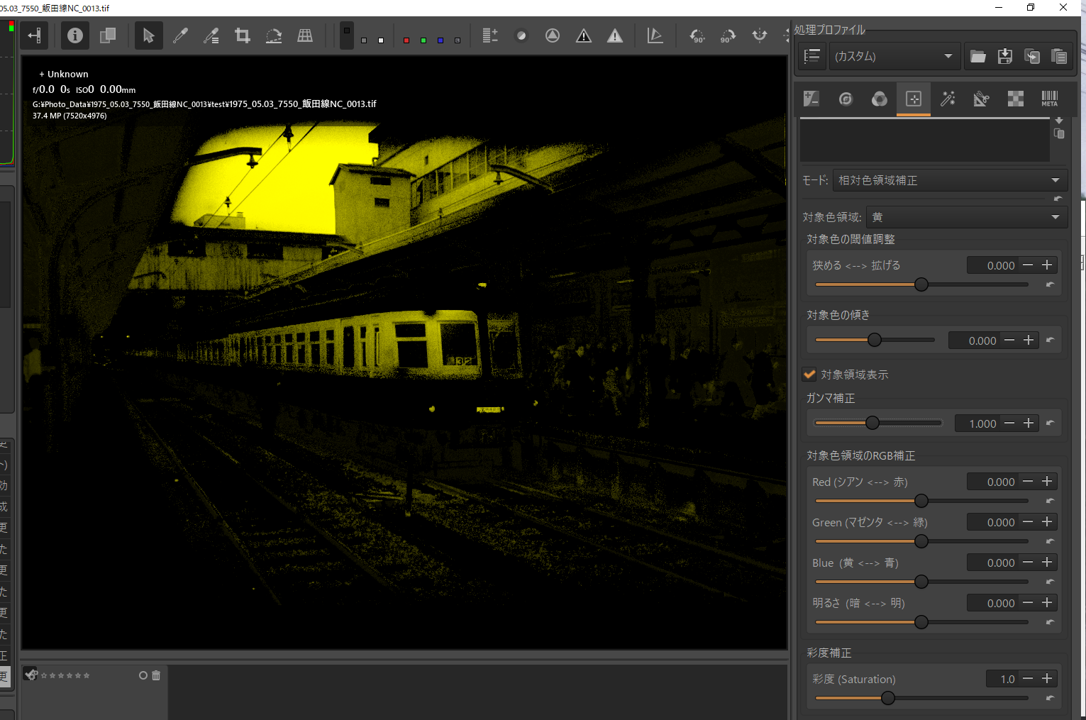
Task: Activate the straighten/rotate tool
Action: tap(274, 35)
